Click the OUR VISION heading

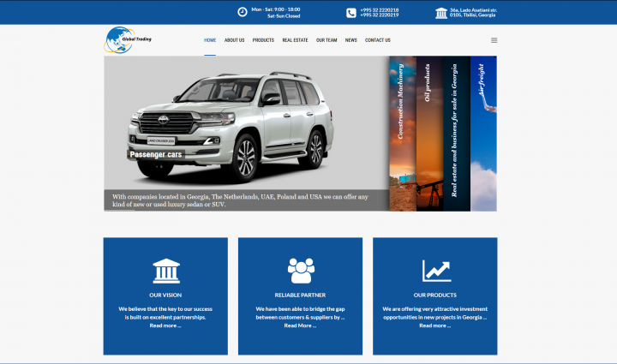click(x=165, y=295)
